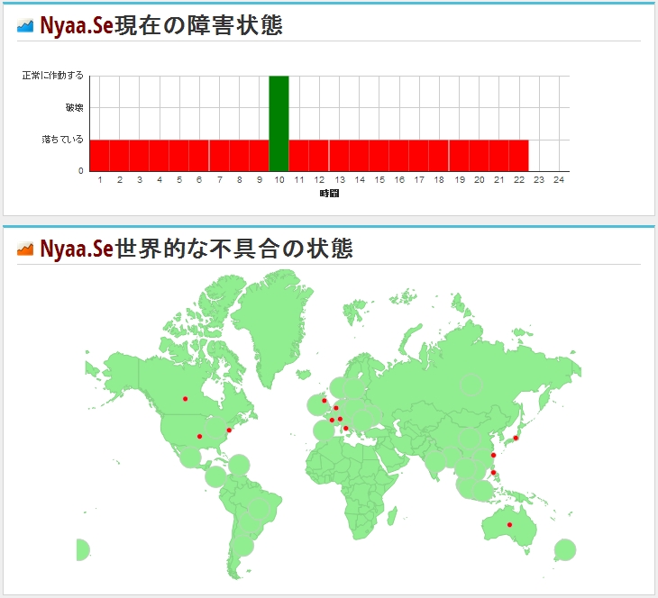Click the blue chart icon beside Nyaa.Se現在の障害状態
Image resolution: width=658 pixels, height=598 pixels.
[x=24, y=26]
